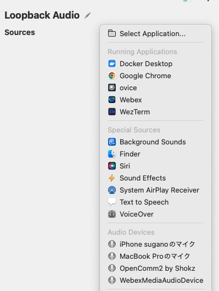Image resolution: width=219 pixels, height=291 pixels.
Task: Click the pencil edit icon beside Loopback Audio
Action: pyautogui.click(x=87, y=15)
